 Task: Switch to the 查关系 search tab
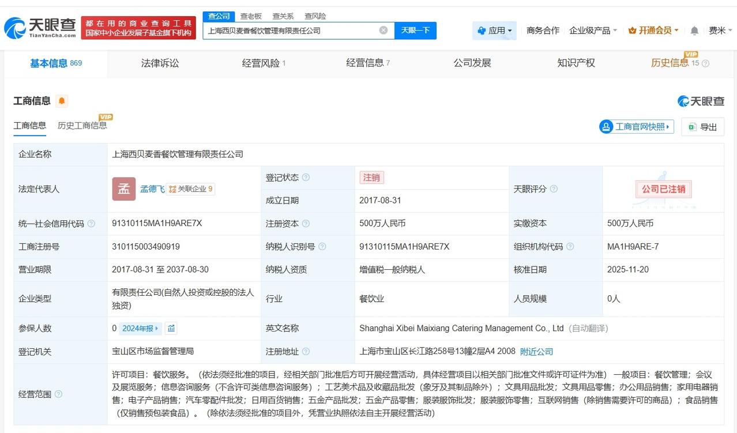[x=283, y=16]
